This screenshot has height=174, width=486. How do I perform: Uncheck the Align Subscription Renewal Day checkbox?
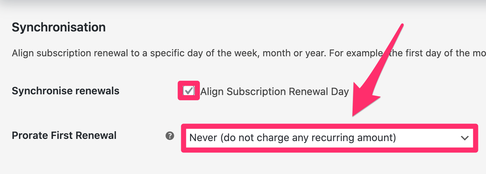click(189, 91)
